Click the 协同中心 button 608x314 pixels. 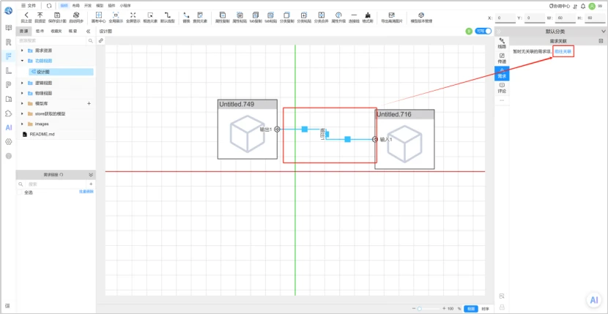click(560, 6)
